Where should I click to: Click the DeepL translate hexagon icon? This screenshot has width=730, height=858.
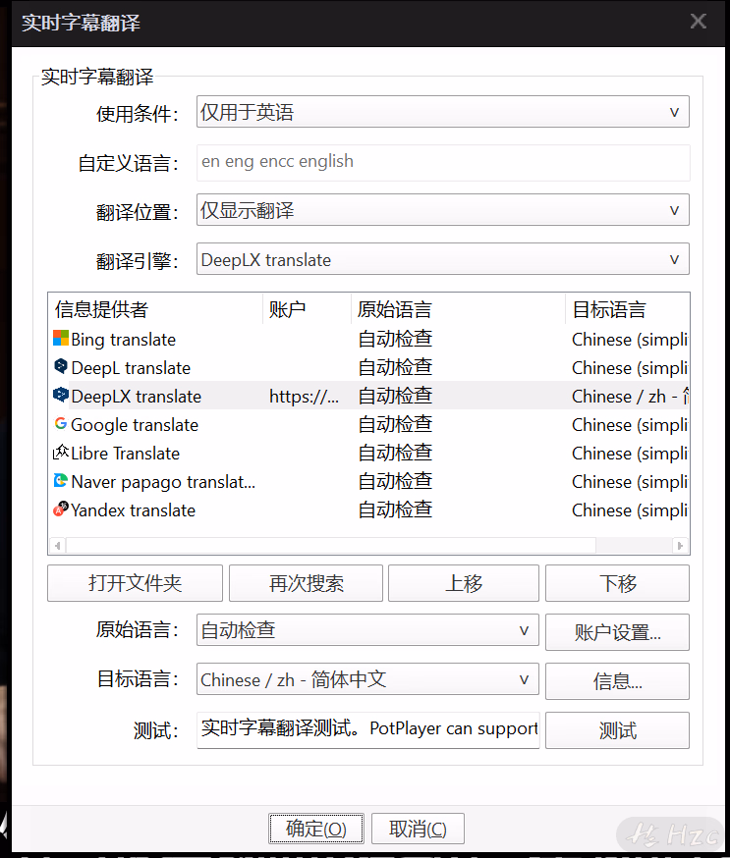pos(61,366)
